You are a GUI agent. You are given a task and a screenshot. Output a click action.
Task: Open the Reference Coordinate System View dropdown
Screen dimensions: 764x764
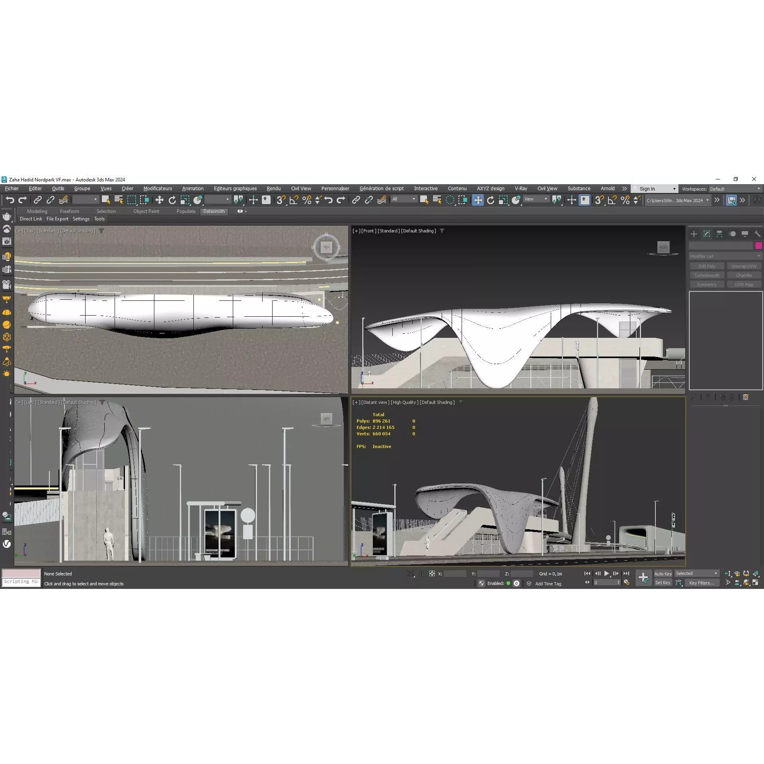535,199
